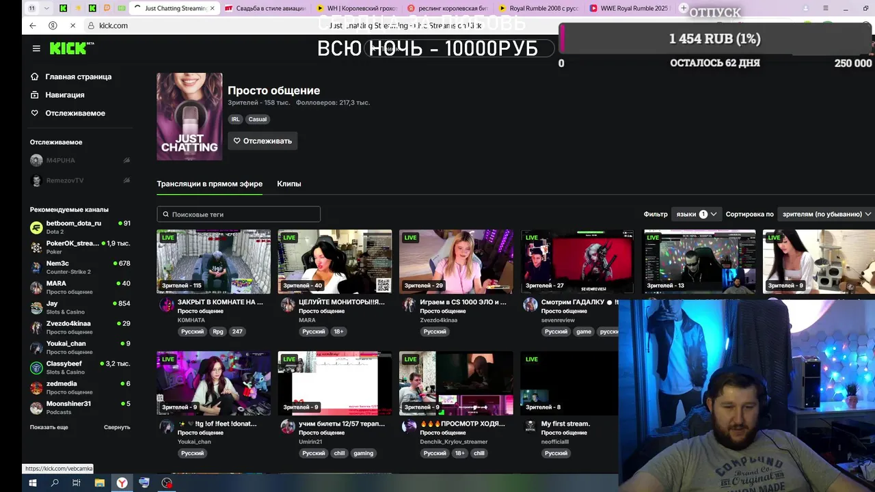This screenshot has height=492, width=875.
Task: Open Смотрим ГАДАЛКУ stream thumbnail
Action: coord(577,262)
